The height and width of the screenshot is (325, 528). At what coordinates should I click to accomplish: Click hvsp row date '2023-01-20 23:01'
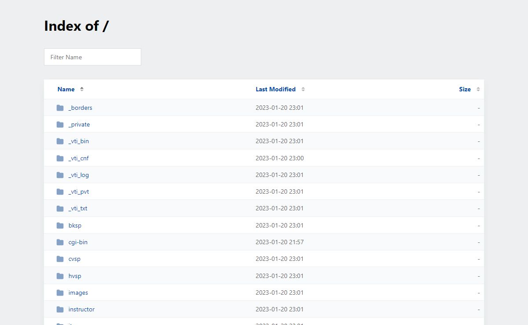pos(280,276)
